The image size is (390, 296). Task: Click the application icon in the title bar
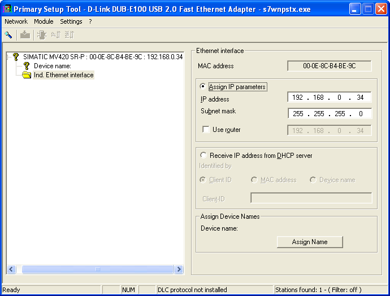[7, 9]
